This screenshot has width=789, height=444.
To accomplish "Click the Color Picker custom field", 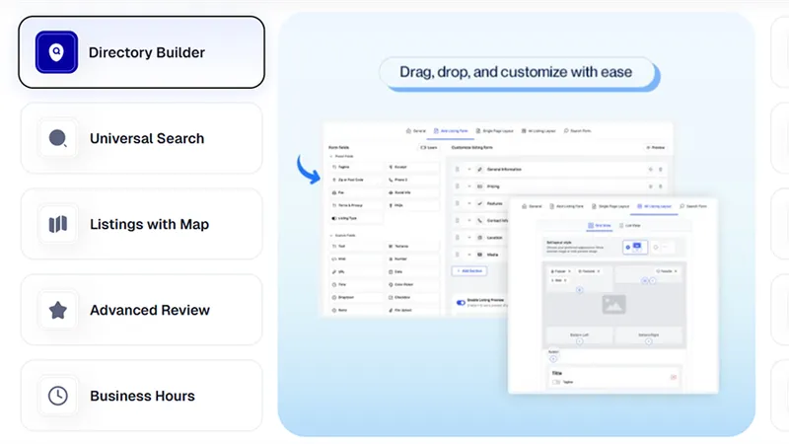I will (412, 284).
